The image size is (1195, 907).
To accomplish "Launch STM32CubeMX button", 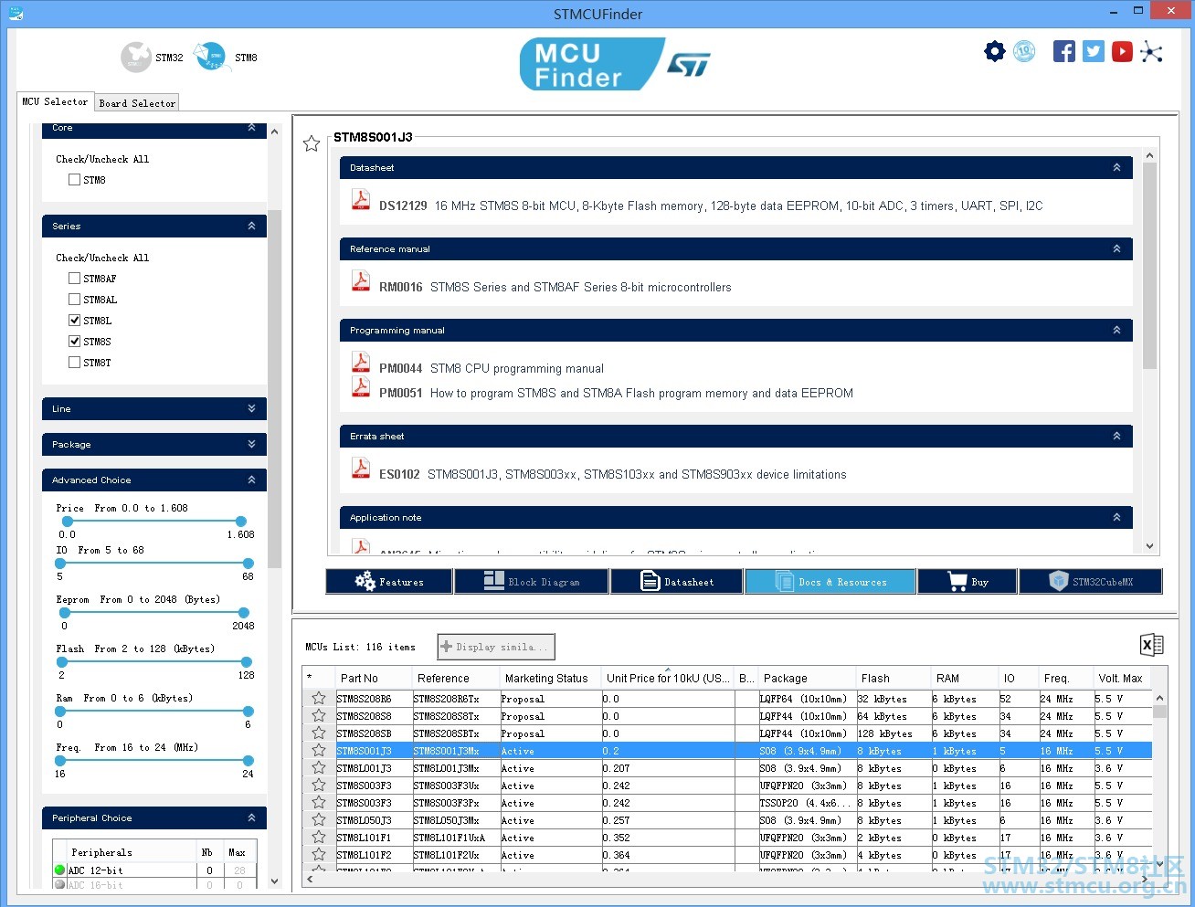I will [x=1091, y=582].
